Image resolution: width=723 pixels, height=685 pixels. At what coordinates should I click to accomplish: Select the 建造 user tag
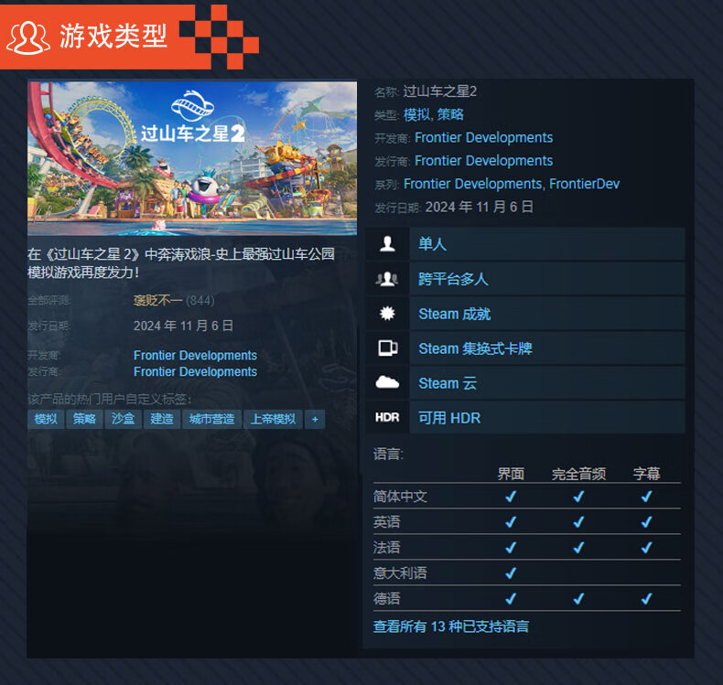pyautogui.click(x=162, y=419)
